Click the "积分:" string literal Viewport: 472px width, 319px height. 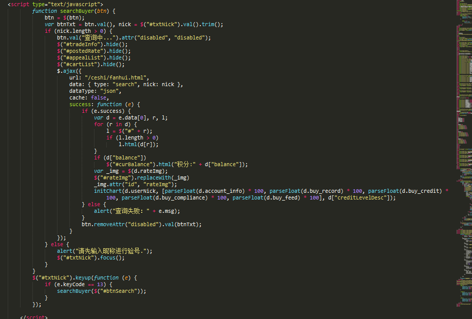pyautogui.click(x=184, y=164)
